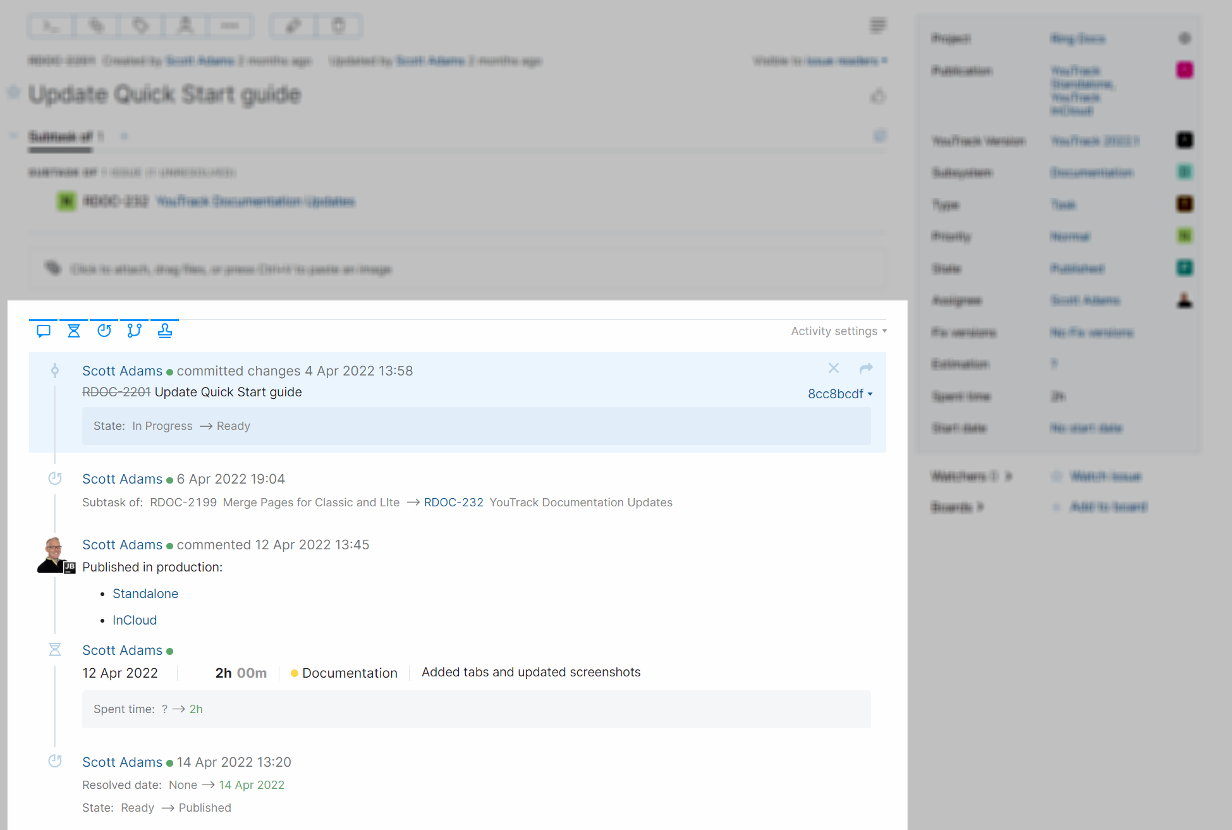Toggle issue history filter icon
1232x830 pixels.
tap(104, 331)
